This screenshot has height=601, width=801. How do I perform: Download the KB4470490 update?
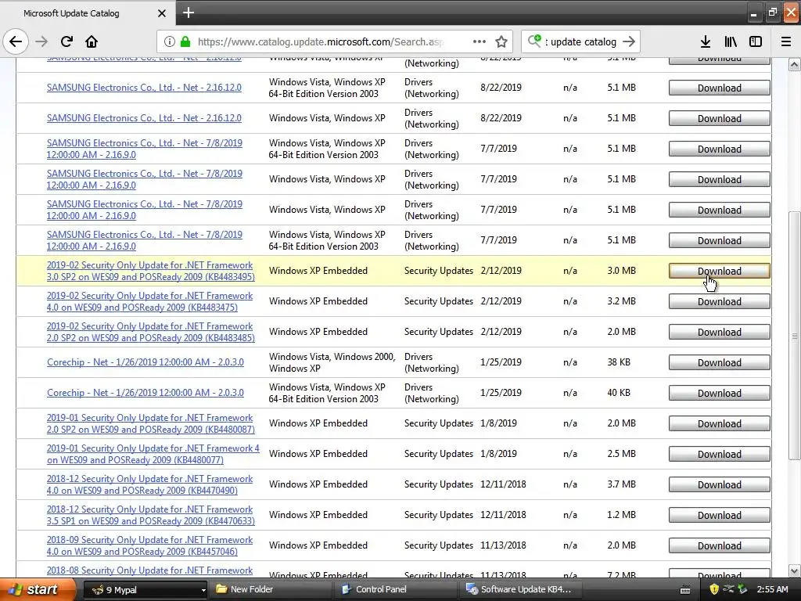(720, 484)
